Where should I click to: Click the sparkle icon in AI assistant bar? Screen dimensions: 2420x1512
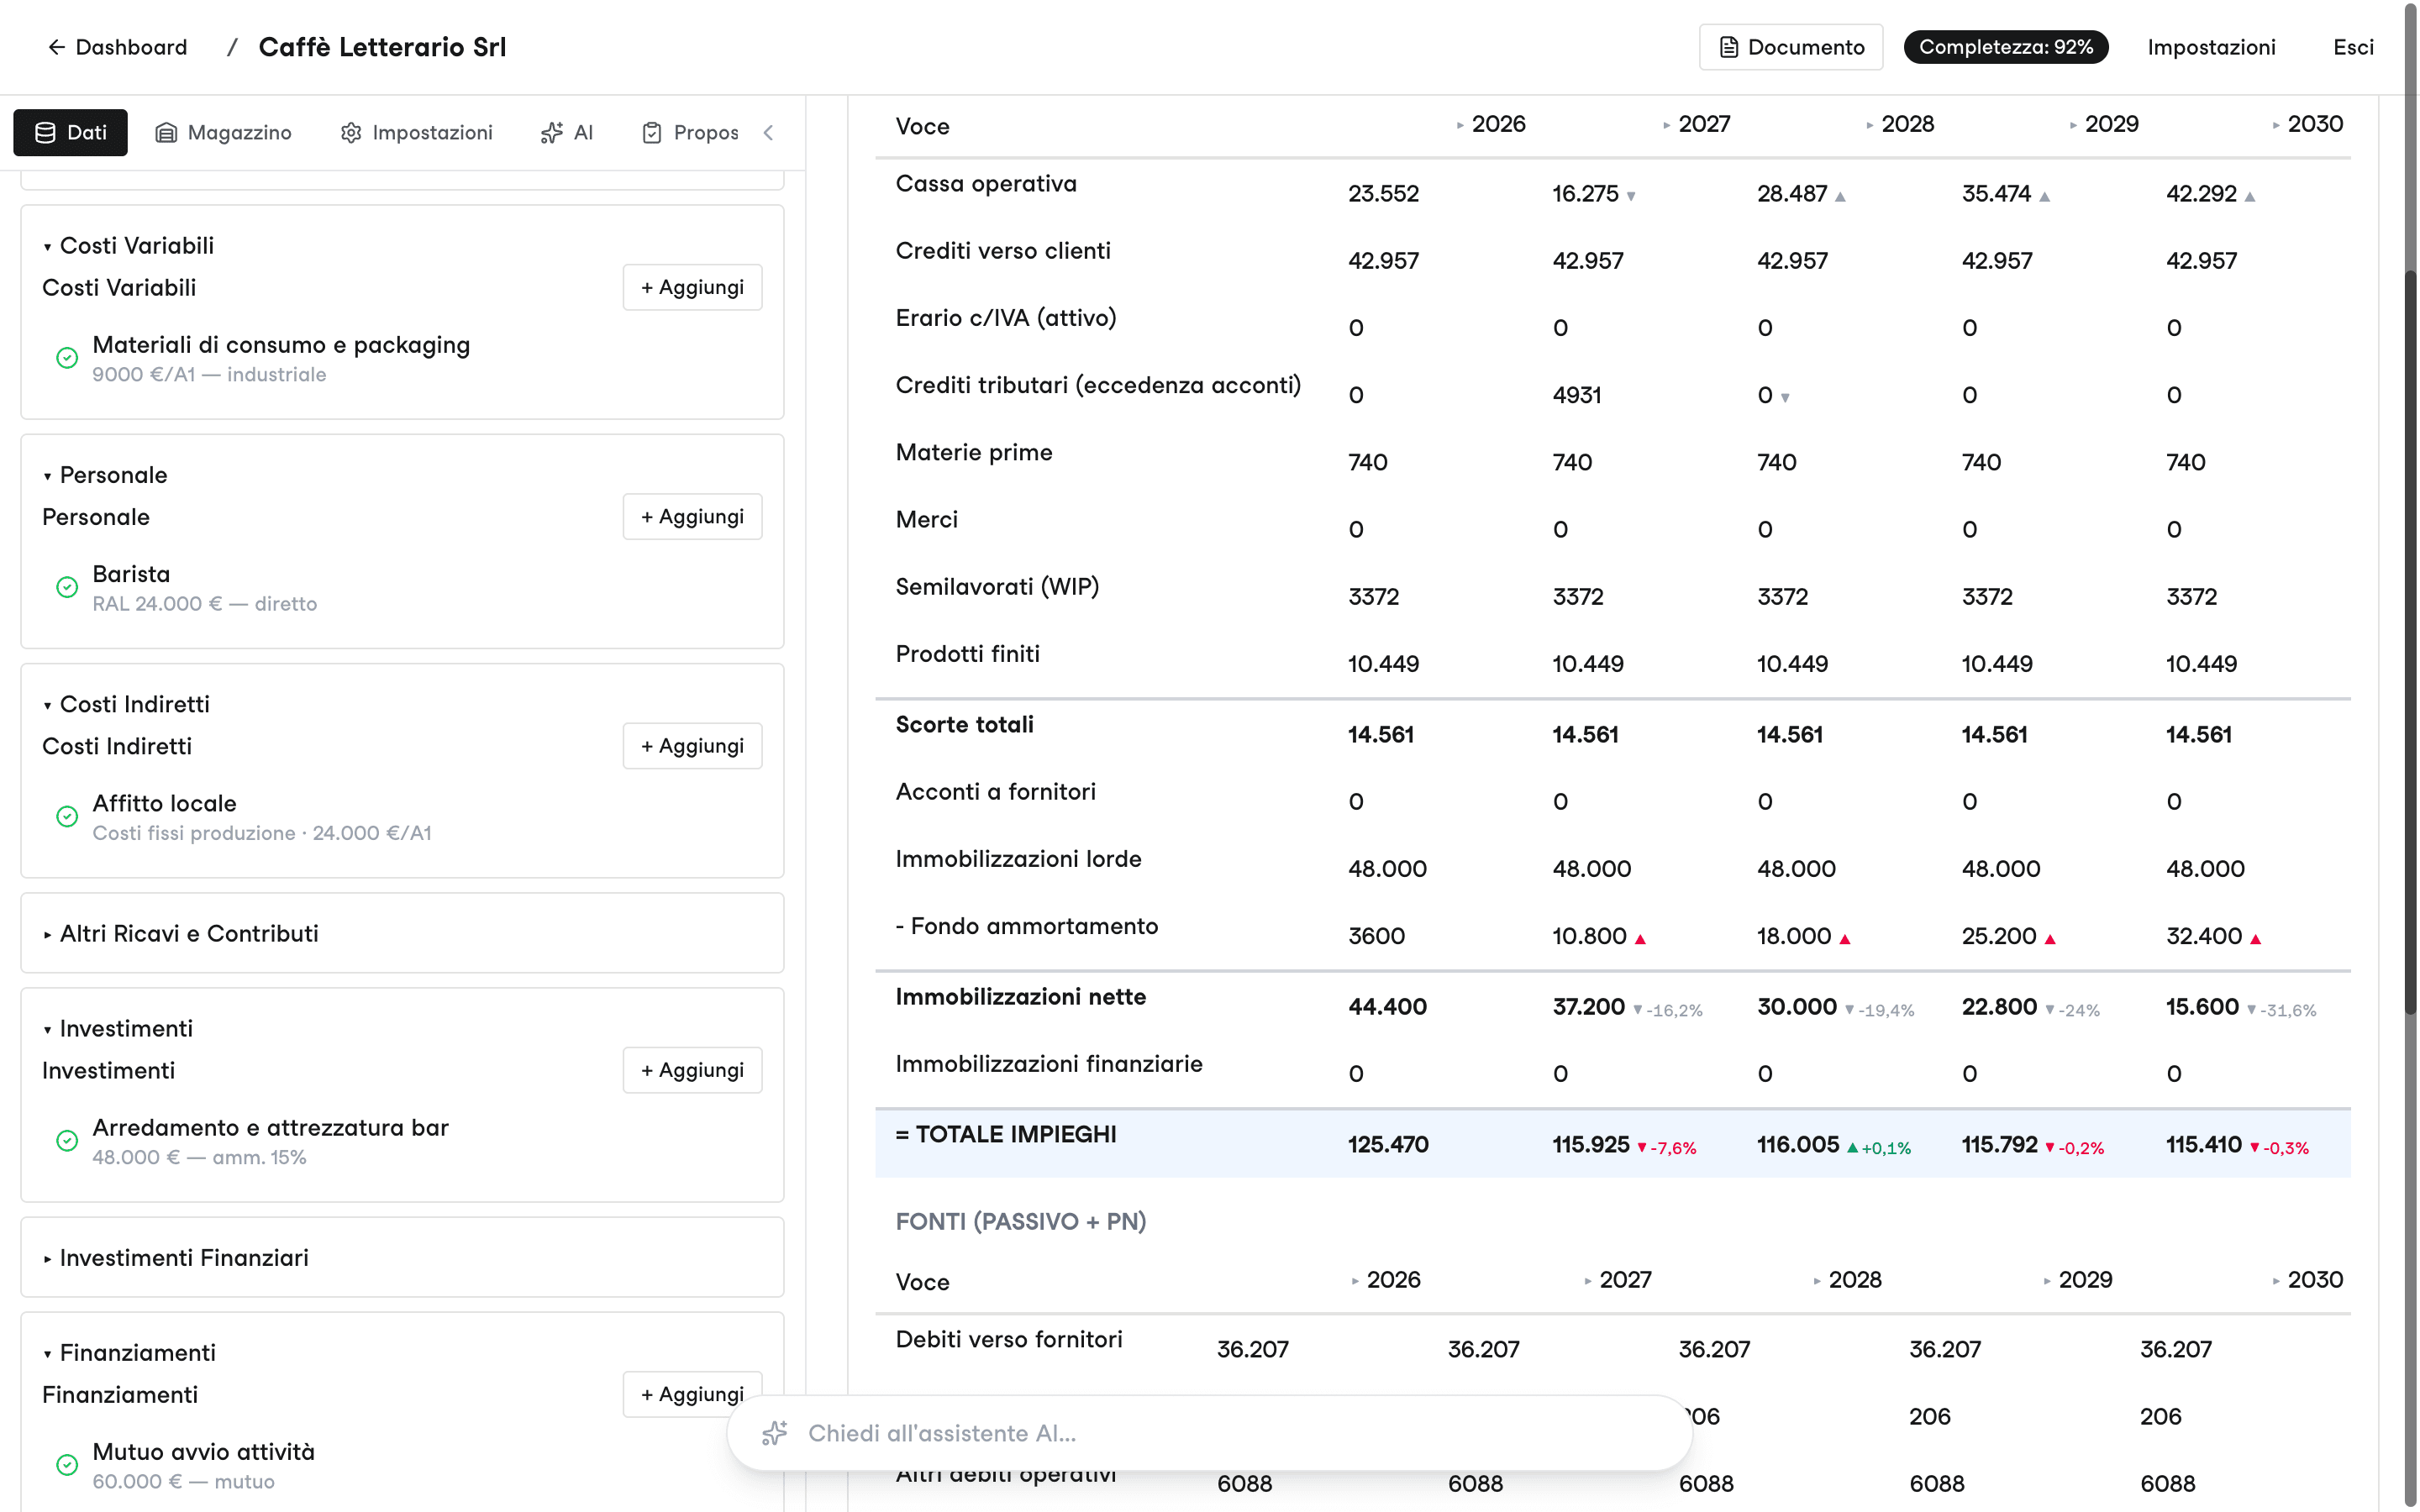[775, 1433]
